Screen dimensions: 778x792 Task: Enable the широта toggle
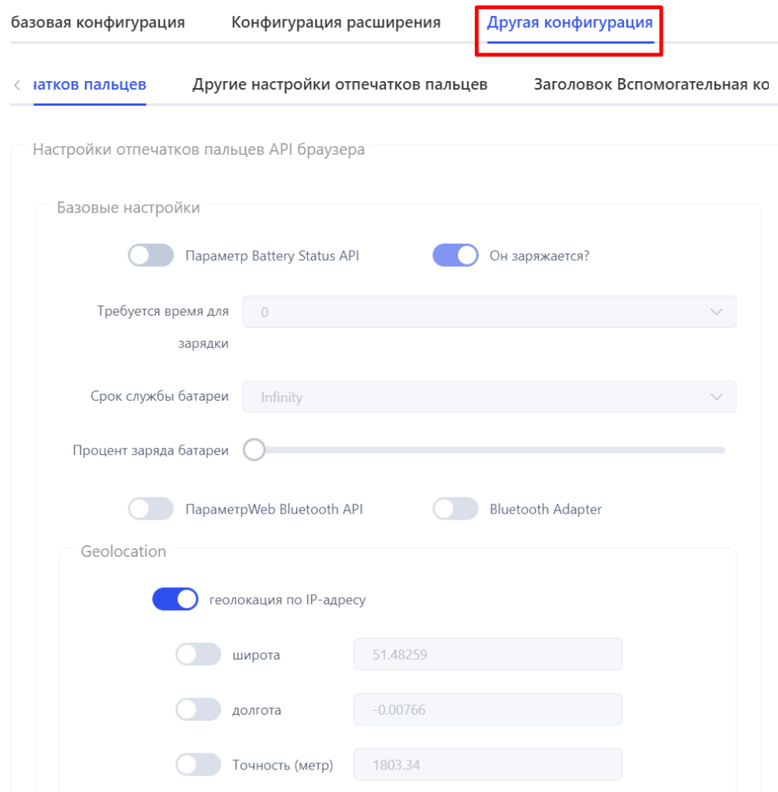(x=198, y=654)
